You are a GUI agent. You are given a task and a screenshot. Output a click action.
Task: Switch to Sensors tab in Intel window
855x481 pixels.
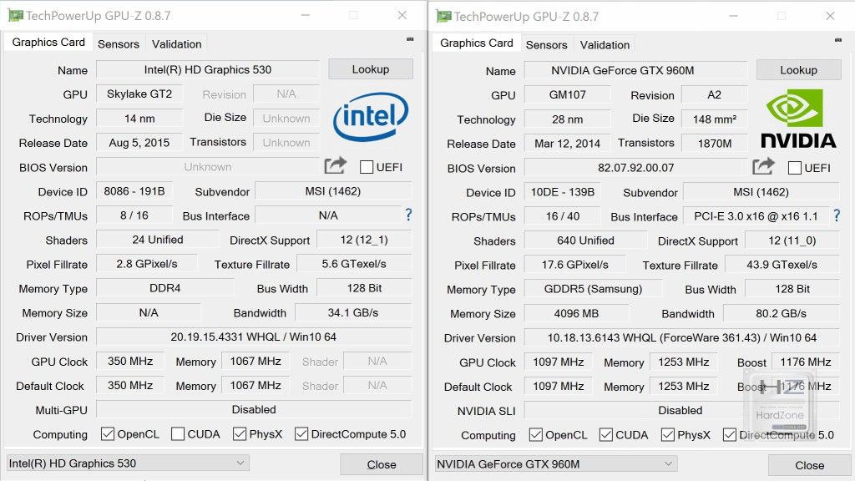pyautogui.click(x=119, y=44)
